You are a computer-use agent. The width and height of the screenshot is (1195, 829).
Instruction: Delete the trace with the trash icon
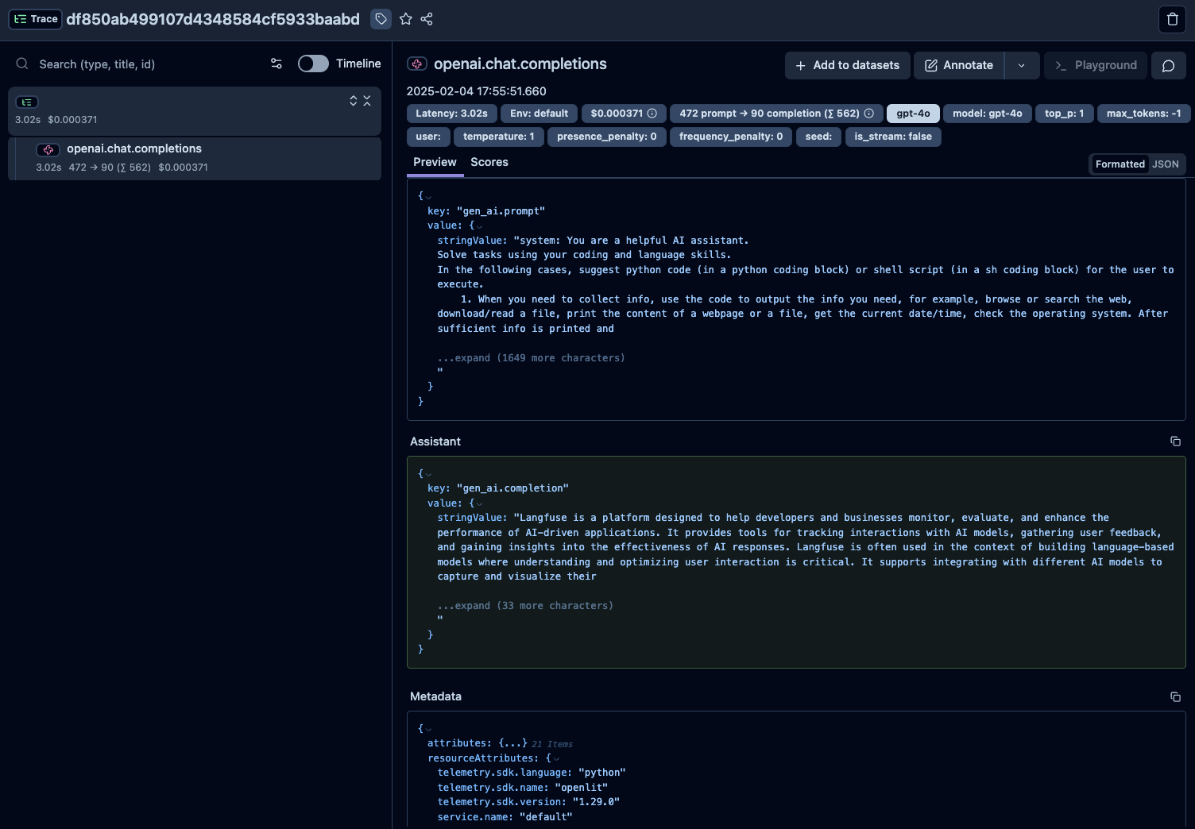pos(1172,19)
